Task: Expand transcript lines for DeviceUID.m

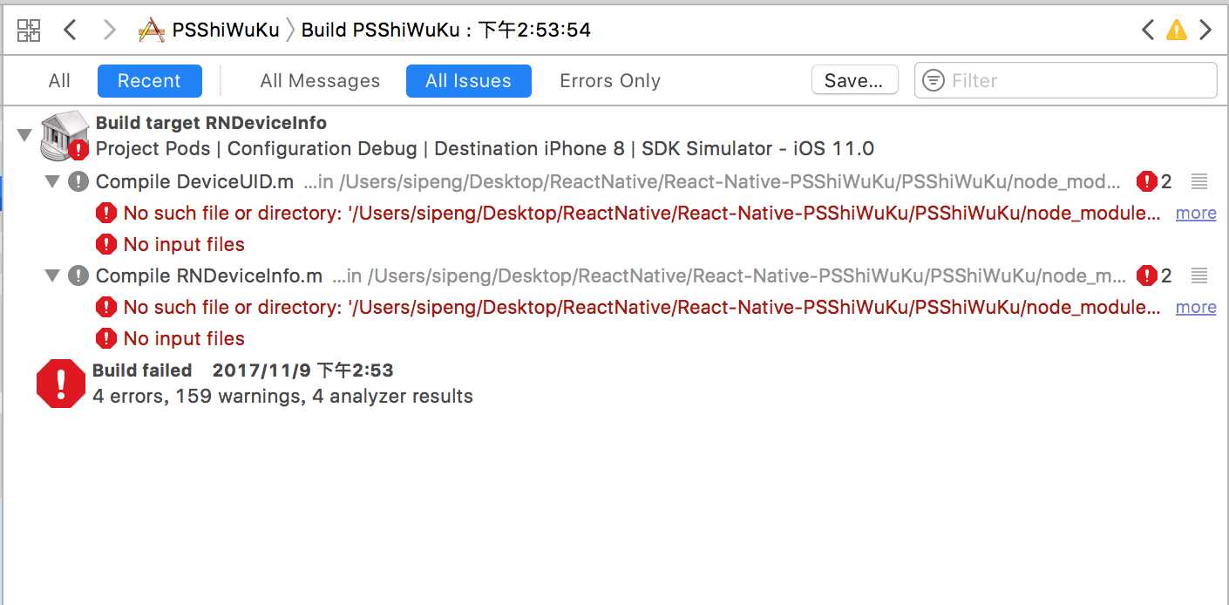Action: (1199, 181)
